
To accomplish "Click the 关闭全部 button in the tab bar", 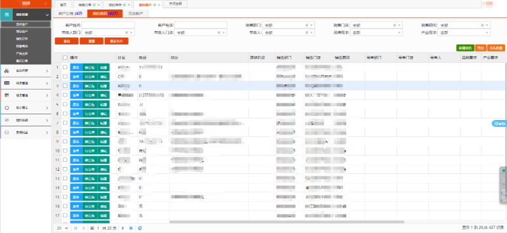I will point(175,4).
